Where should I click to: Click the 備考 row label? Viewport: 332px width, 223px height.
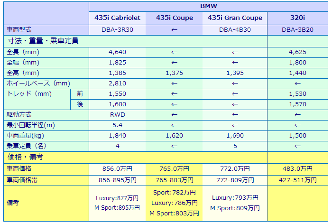point(46,204)
